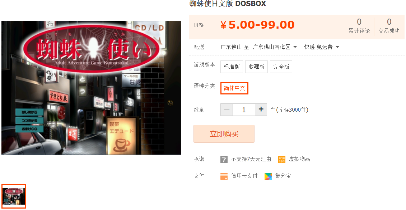The height and width of the screenshot is (210, 406).
Task: Click the 7-day no-return policy icon
Action: pyautogui.click(x=224, y=160)
